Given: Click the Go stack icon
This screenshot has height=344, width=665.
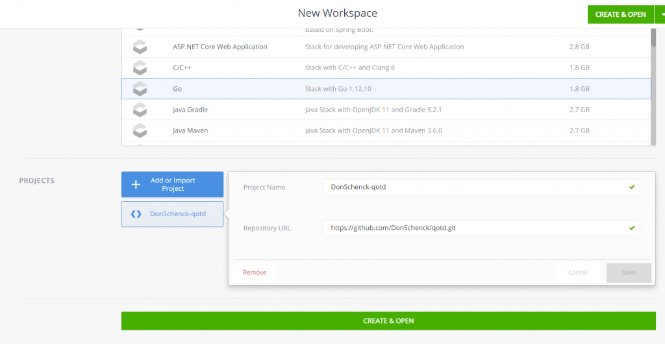Looking at the screenshot, I should coord(140,88).
